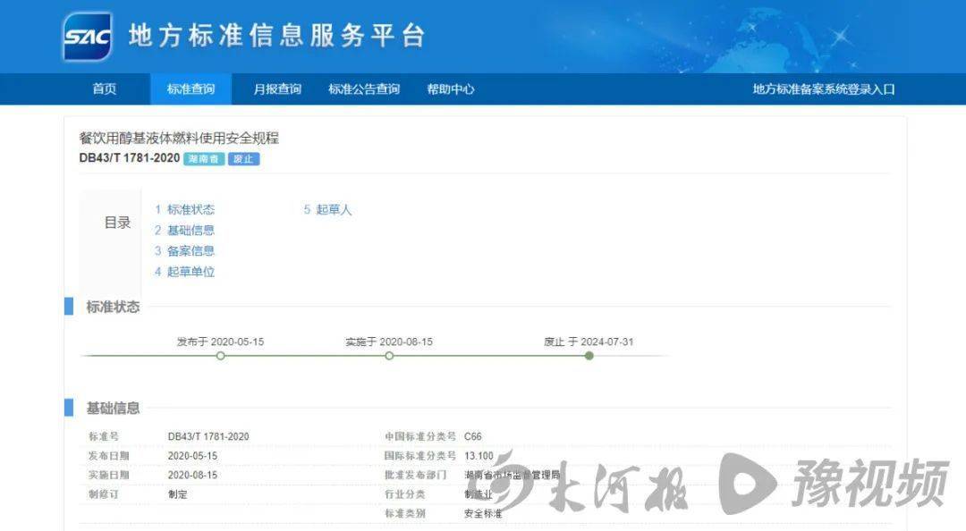Select the 实施于 2020-08-15 timeline dot

click(389, 356)
